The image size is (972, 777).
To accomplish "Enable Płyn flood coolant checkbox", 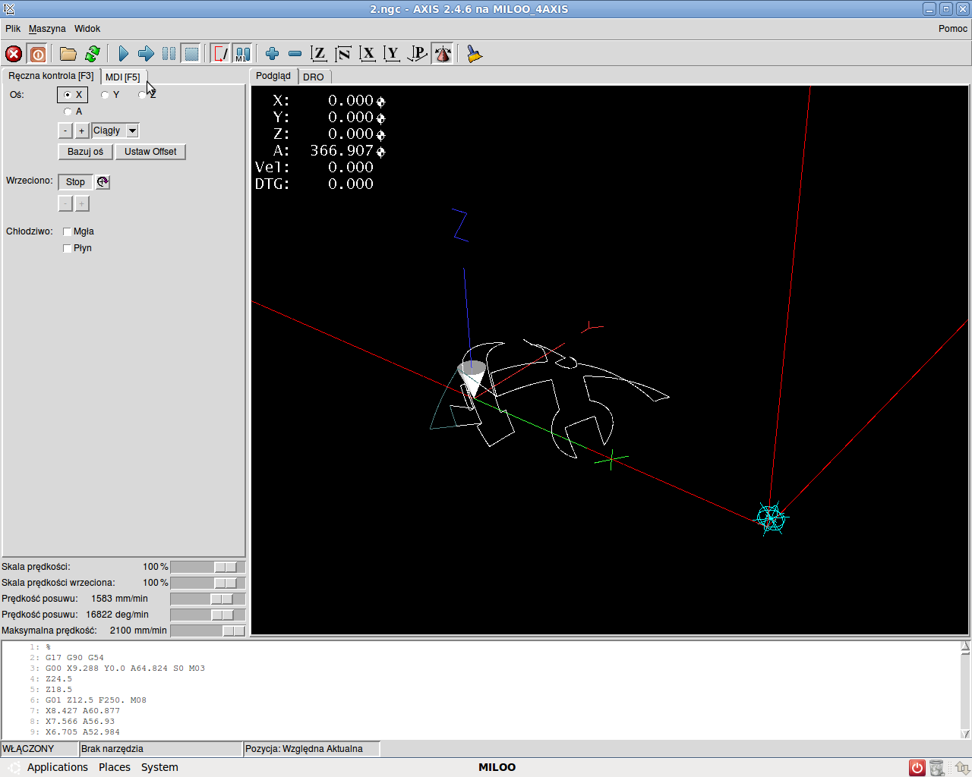I will (x=67, y=248).
